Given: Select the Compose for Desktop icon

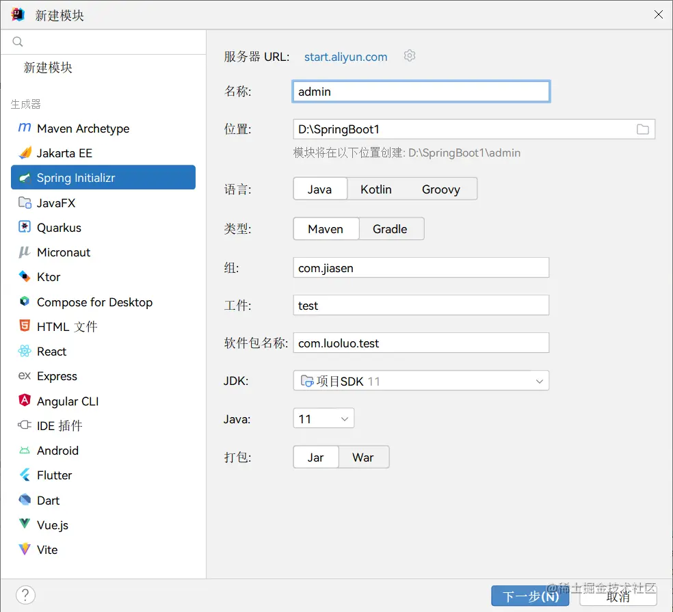Looking at the screenshot, I should click(25, 302).
